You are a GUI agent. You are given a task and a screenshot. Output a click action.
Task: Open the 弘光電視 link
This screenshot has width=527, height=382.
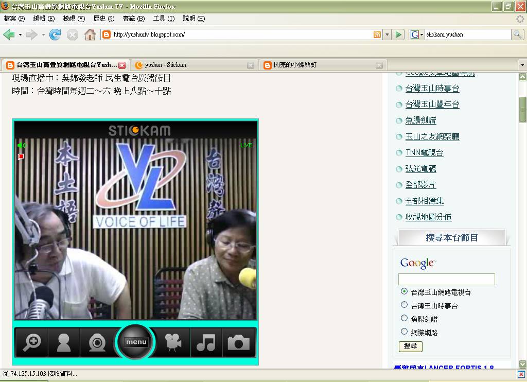point(420,169)
